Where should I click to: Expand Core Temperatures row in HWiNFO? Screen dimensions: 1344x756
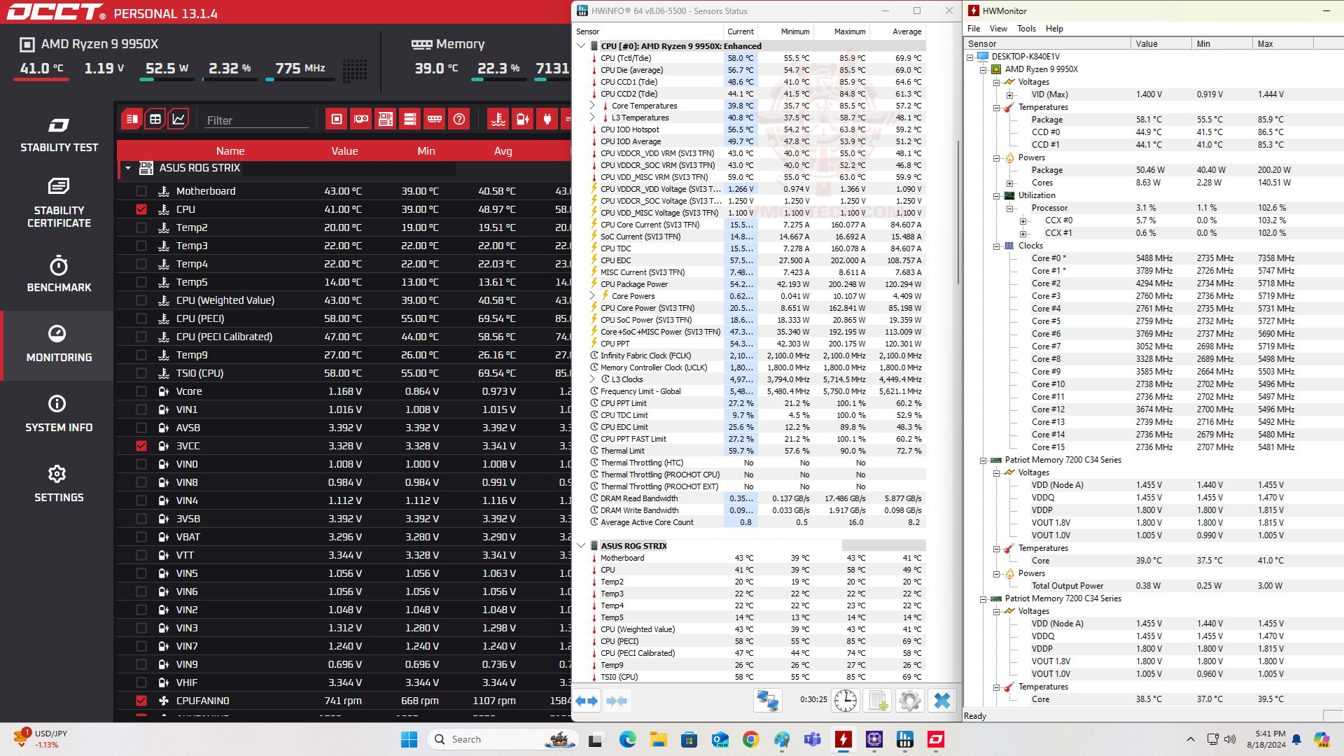592,106
